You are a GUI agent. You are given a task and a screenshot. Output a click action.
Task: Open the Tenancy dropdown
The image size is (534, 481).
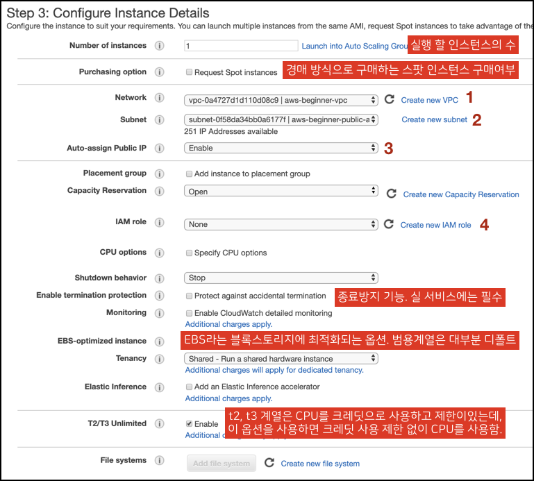pyautogui.click(x=281, y=359)
